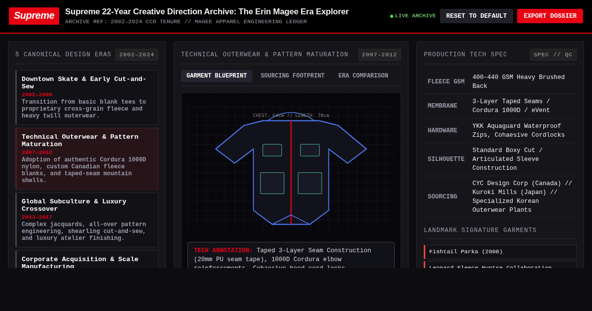
Task: Select Corporate Acquisition & Scale Manufacturing era
Action: pos(87,260)
